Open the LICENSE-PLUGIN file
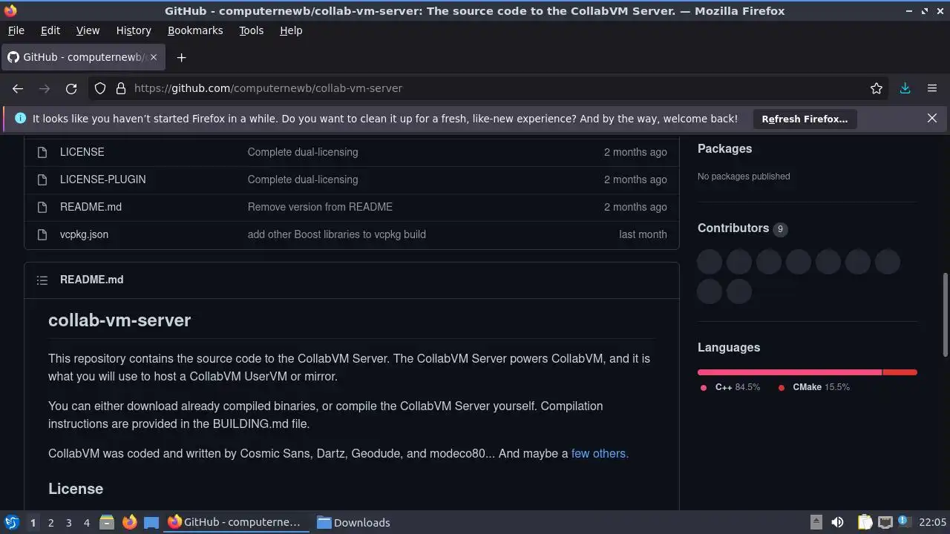Screen dimensions: 950x534 (102, 179)
